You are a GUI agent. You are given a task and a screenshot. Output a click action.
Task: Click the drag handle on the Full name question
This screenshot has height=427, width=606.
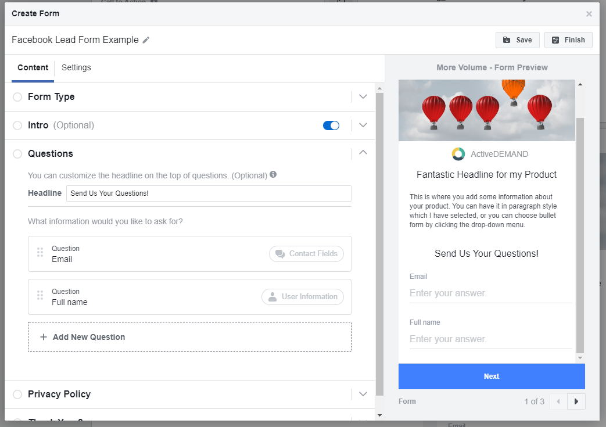pos(40,295)
